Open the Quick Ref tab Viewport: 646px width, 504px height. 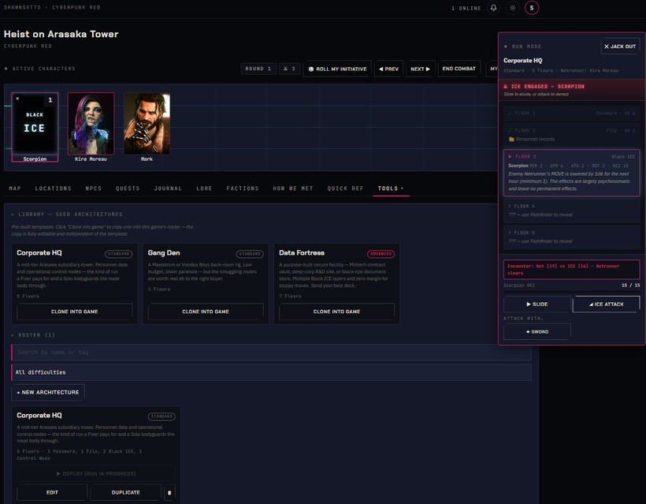tap(346, 189)
